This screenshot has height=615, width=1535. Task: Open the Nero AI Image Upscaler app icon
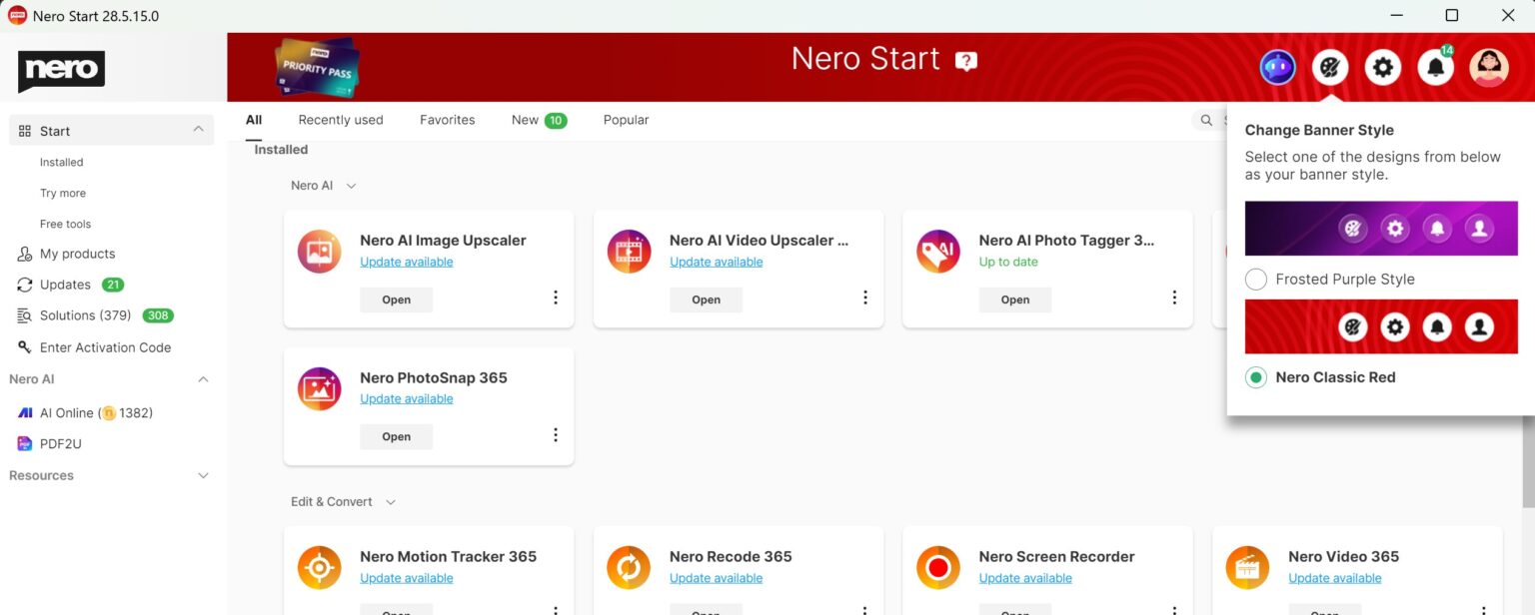point(319,252)
